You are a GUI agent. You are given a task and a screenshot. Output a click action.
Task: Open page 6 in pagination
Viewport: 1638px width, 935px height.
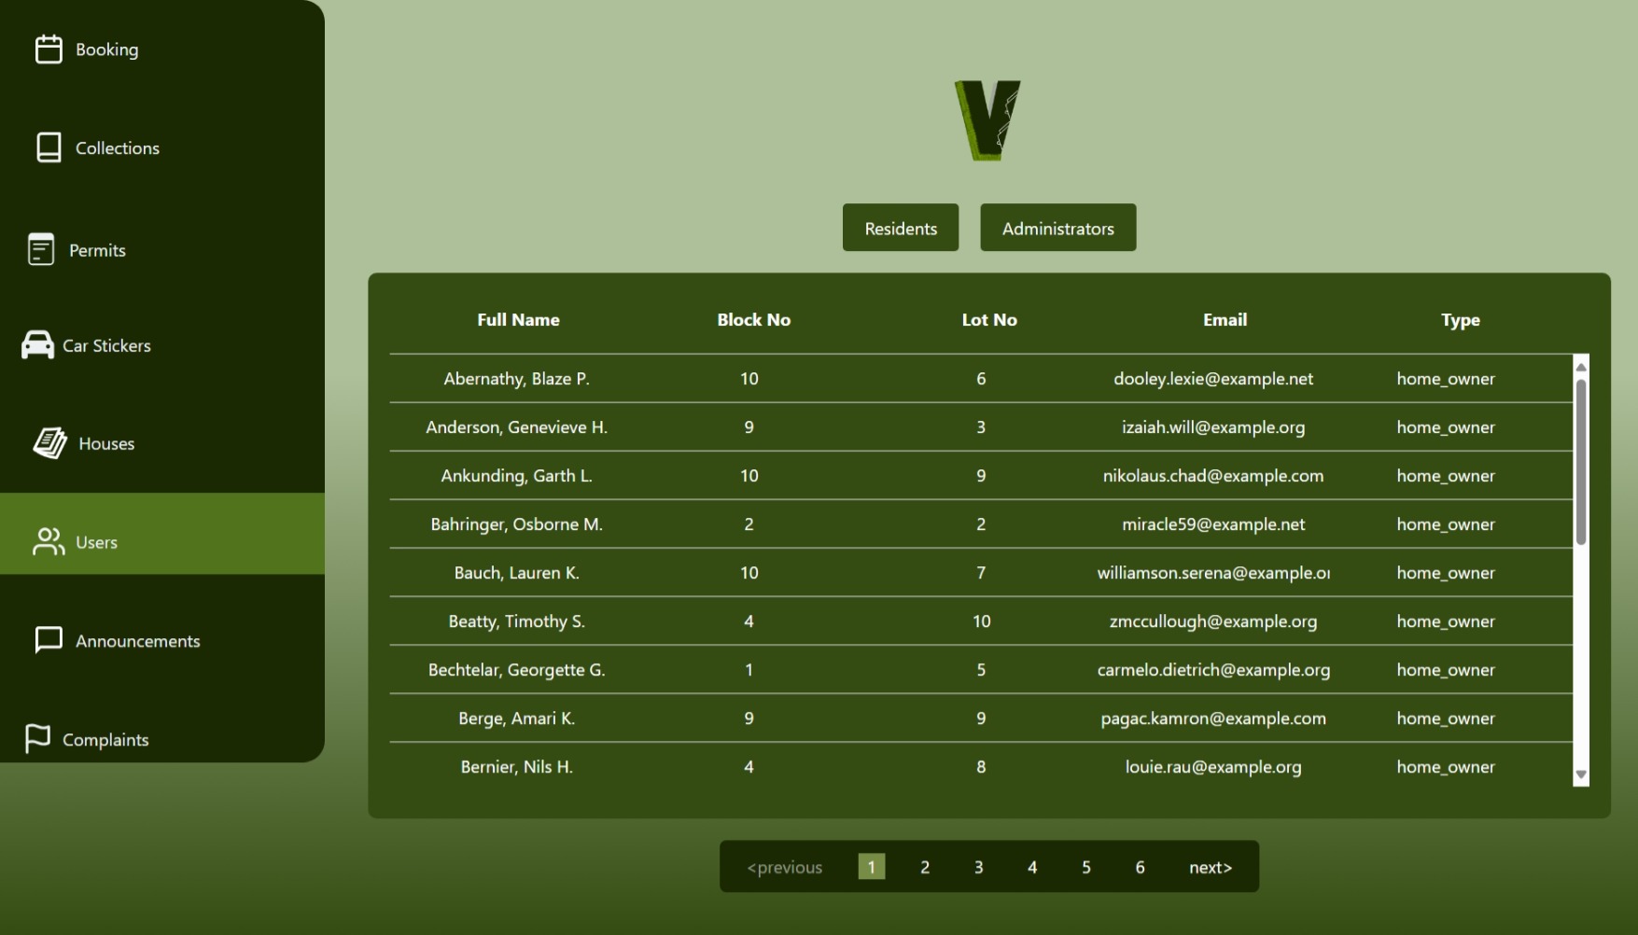tap(1140, 868)
